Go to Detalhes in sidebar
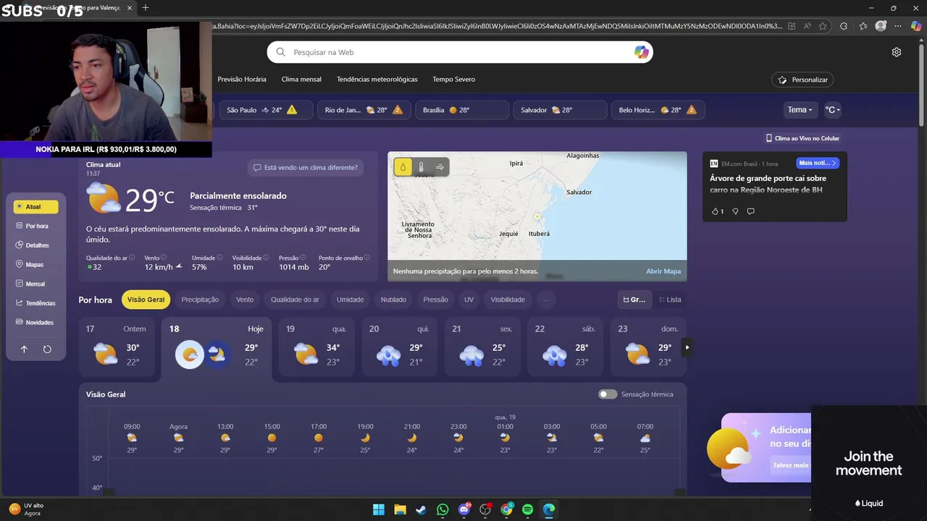The image size is (927, 521). [x=35, y=245]
